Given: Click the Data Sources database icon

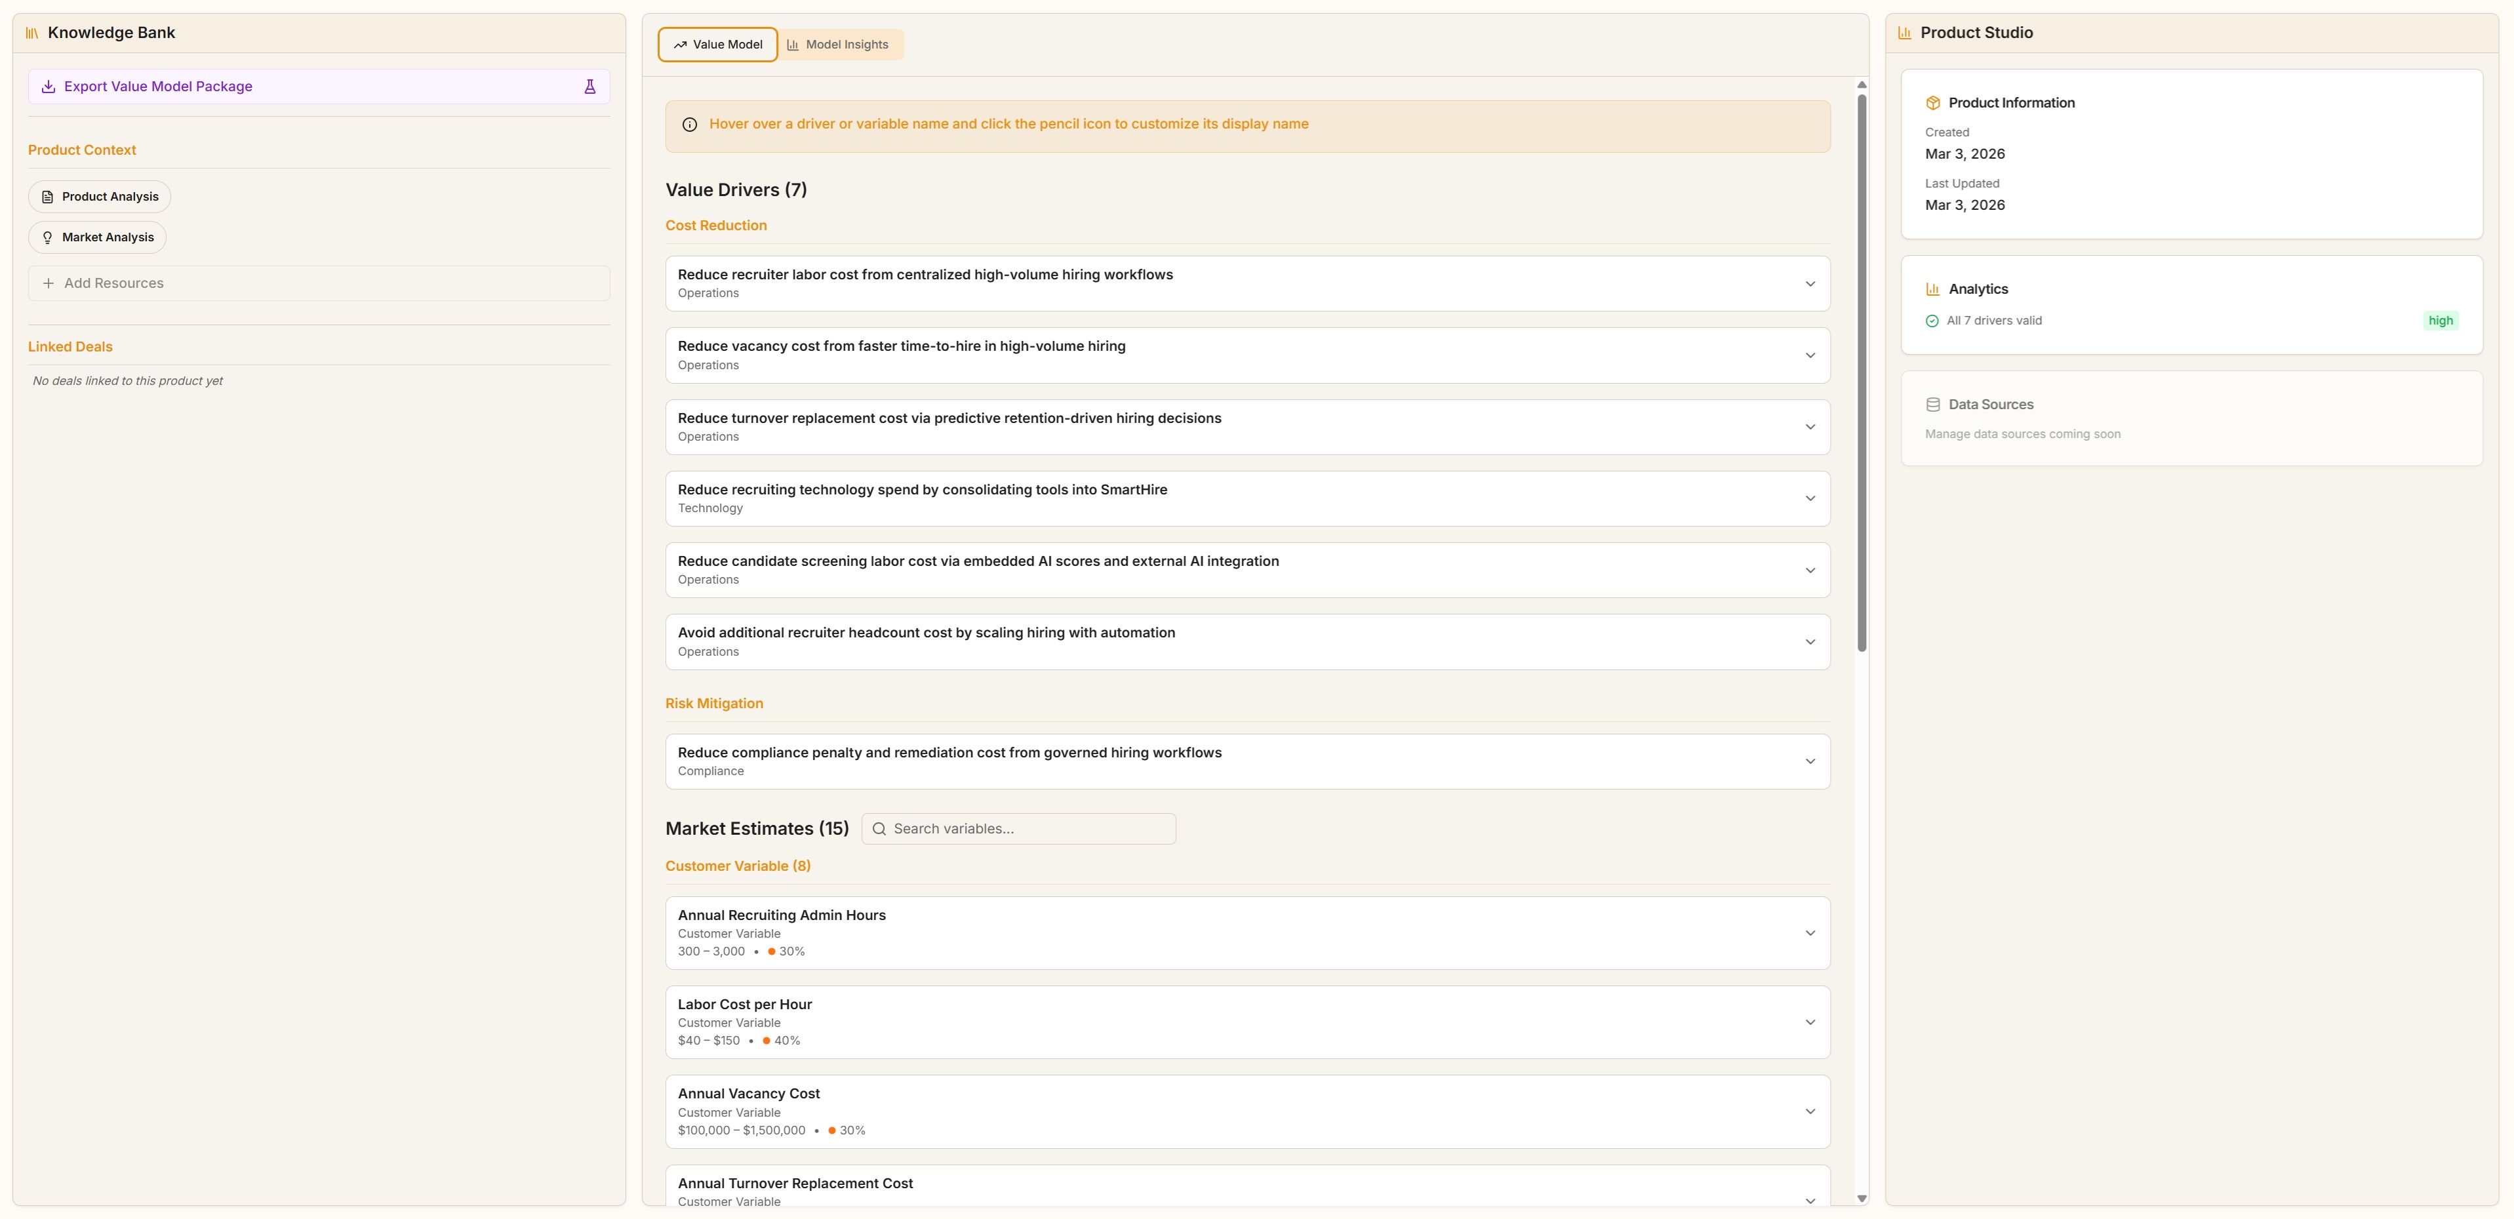Looking at the screenshot, I should (x=1932, y=405).
